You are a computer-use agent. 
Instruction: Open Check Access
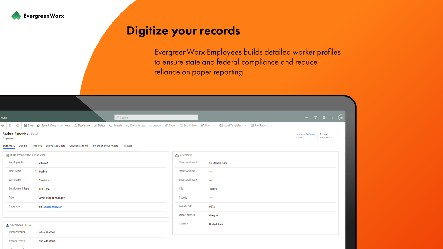point(135,126)
